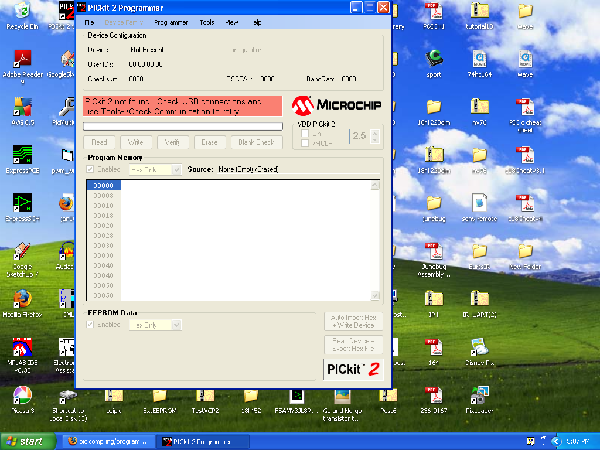
Task: Open the Device Family menu
Action: tap(124, 22)
